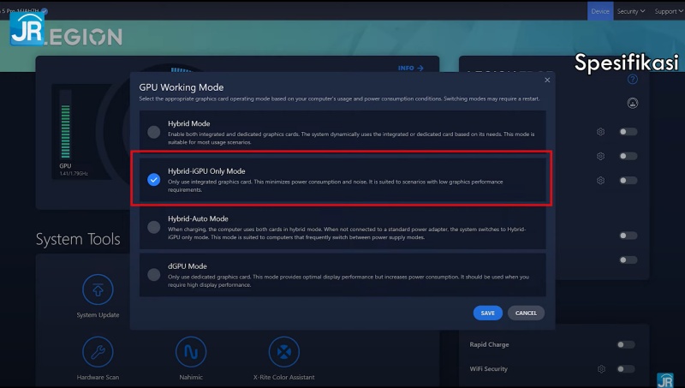Open WiFi Security settings gear
This screenshot has width=685, height=388.
point(601,369)
